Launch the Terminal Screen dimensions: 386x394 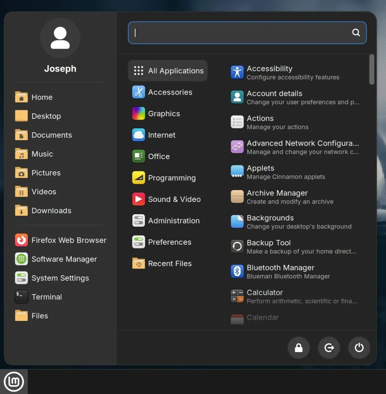pyautogui.click(x=46, y=297)
